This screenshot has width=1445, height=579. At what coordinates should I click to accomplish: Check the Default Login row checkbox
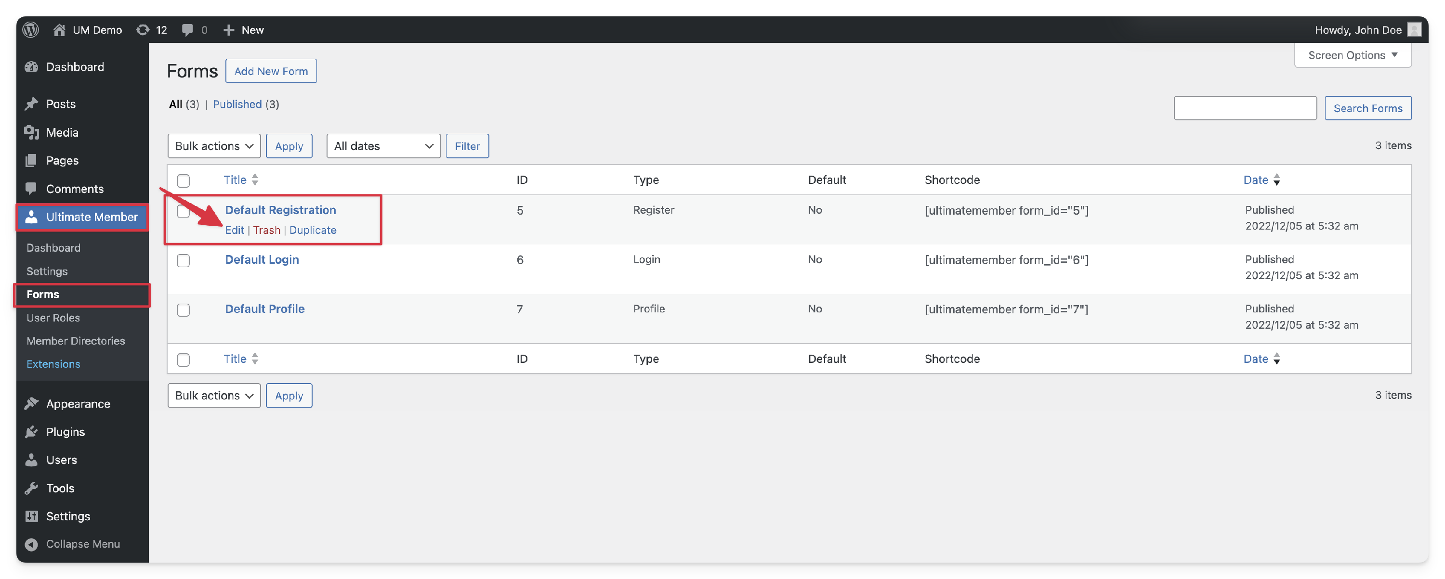[x=184, y=261]
